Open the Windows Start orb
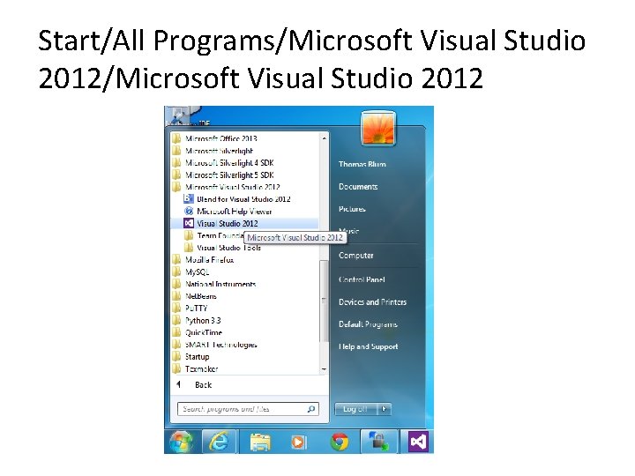The width and height of the screenshot is (635, 476). click(x=181, y=442)
